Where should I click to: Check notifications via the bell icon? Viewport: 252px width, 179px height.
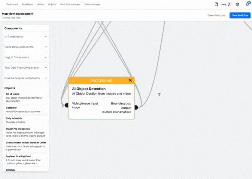pos(247,4)
